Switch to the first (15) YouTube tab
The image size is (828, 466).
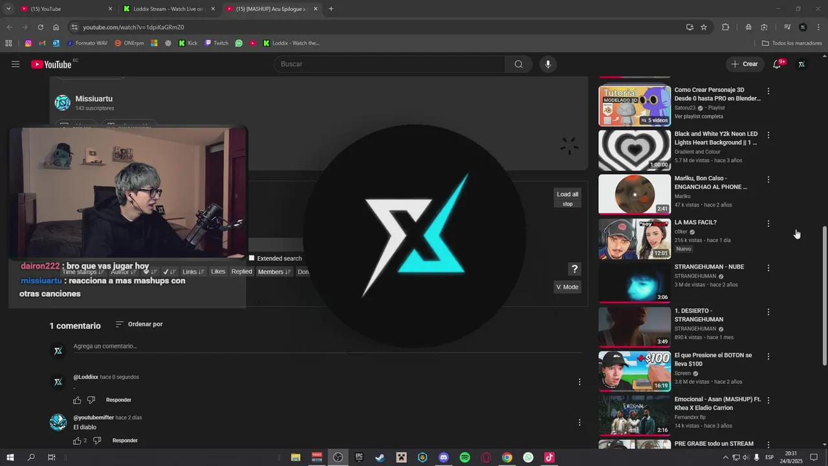[65, 9]
